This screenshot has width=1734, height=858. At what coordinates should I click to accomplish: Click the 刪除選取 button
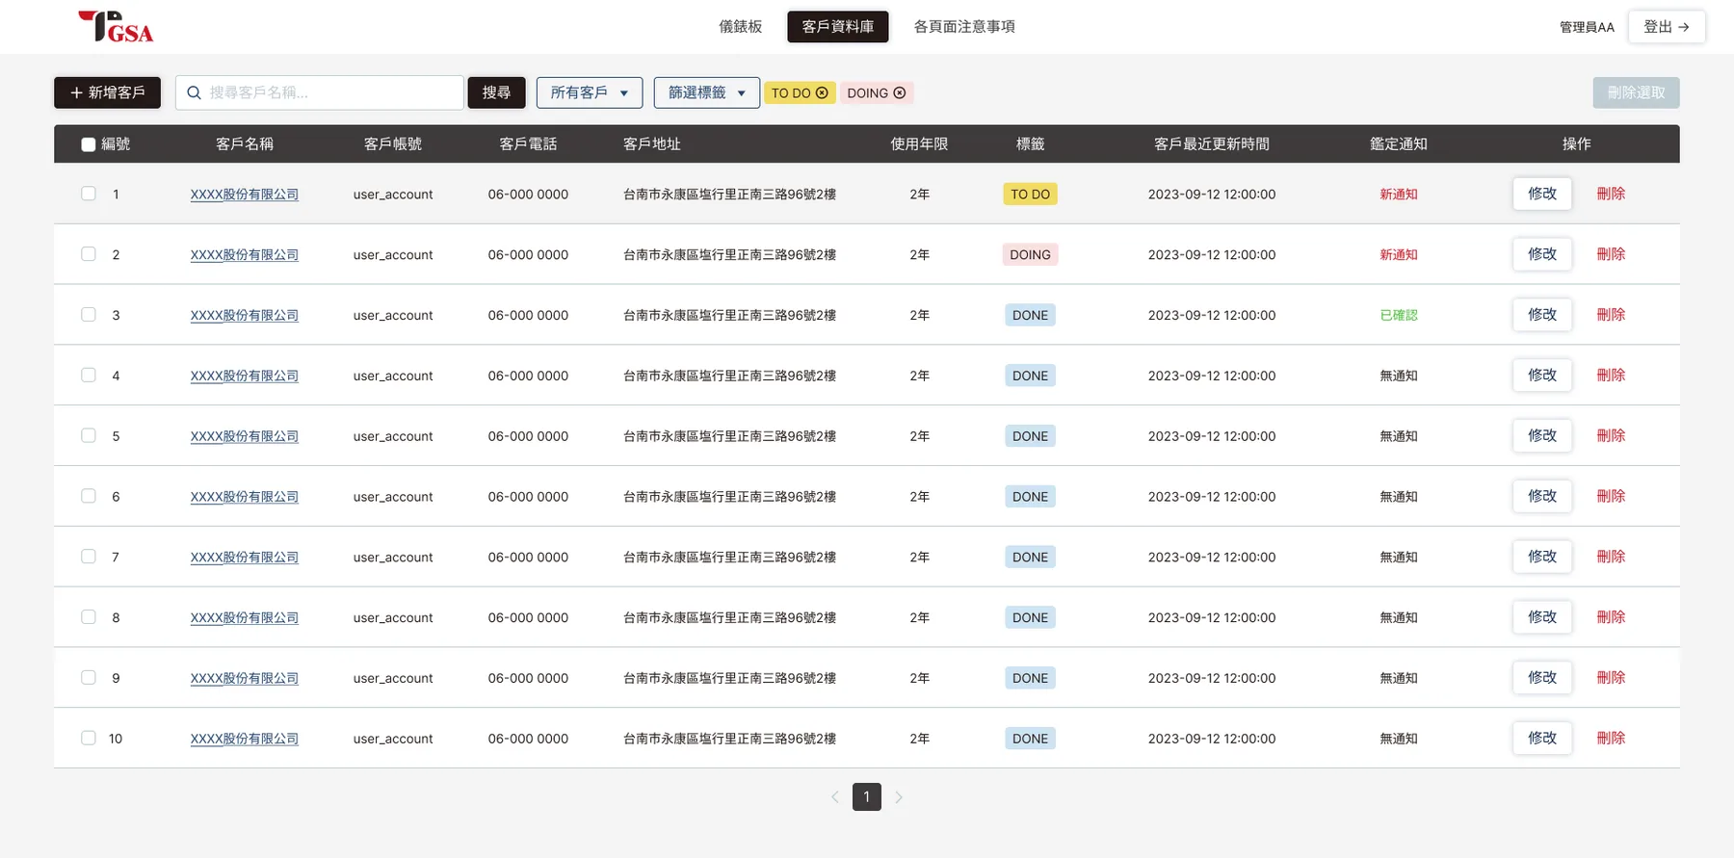pos(1636,92)
